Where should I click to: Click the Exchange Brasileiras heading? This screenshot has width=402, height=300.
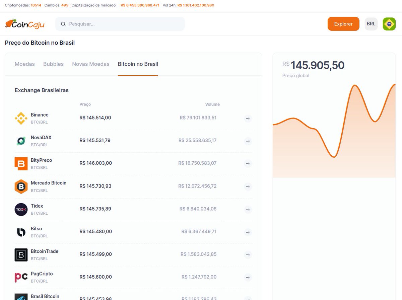[42, 90]
